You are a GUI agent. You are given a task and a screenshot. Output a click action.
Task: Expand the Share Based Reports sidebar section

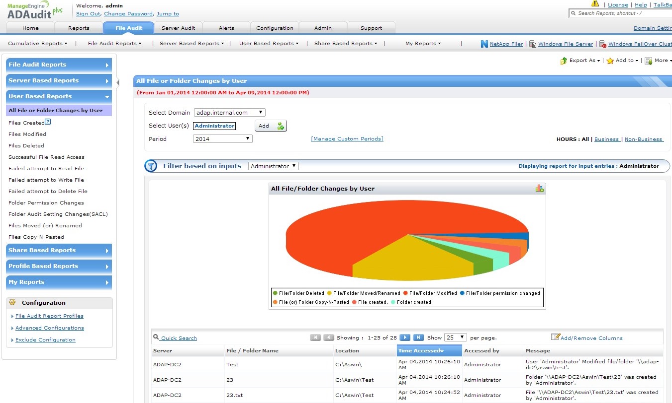pos(59,250)
